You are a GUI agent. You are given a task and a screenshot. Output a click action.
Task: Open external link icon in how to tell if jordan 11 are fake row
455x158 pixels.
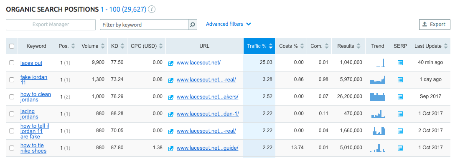(171, 131)
